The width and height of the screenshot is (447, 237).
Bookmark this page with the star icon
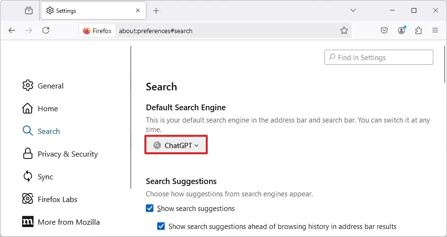pos(344,31)
